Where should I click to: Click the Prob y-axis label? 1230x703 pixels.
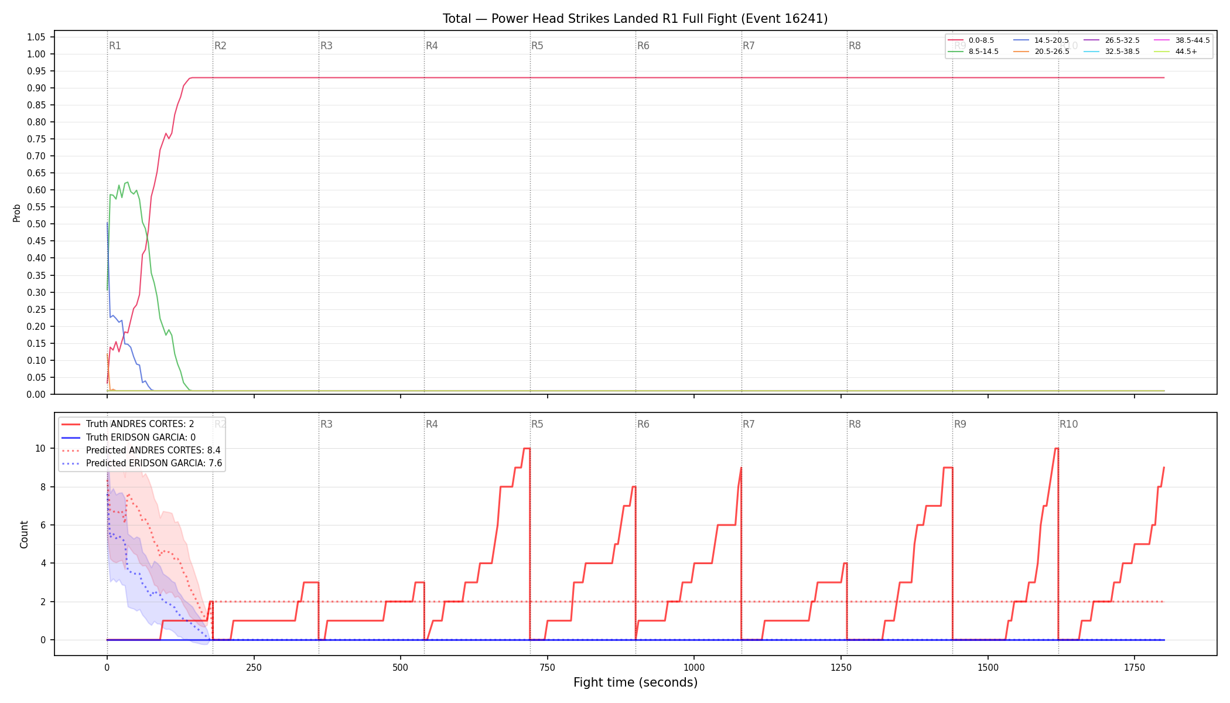tap(17, 213)
